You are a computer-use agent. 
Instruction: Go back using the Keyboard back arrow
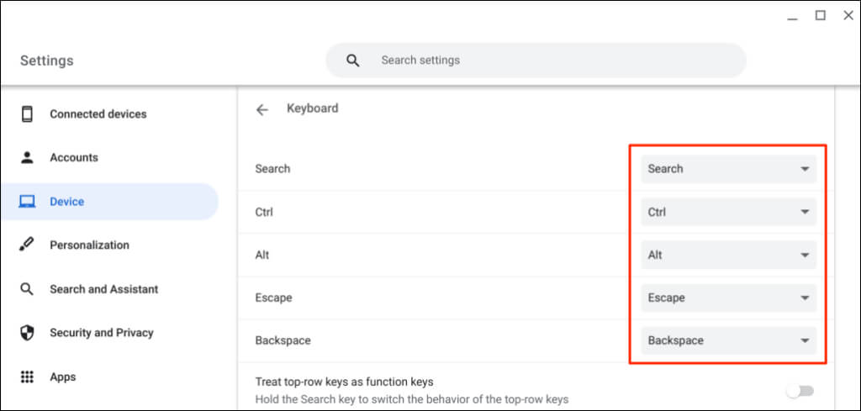pyautogui.click(x=262, y=109)
